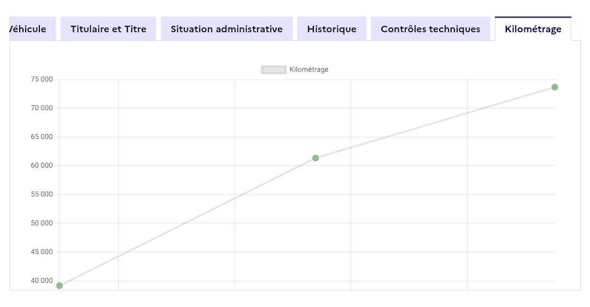
Task: Select the Historique tab
Action: 331,29
